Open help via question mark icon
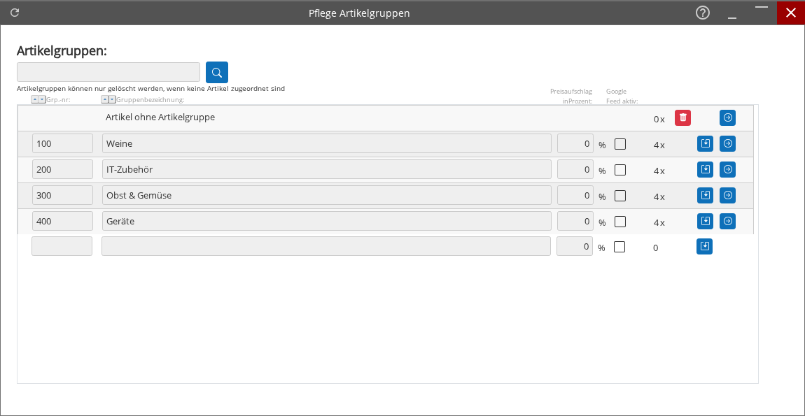805x416 pixels. click(703, 13)
